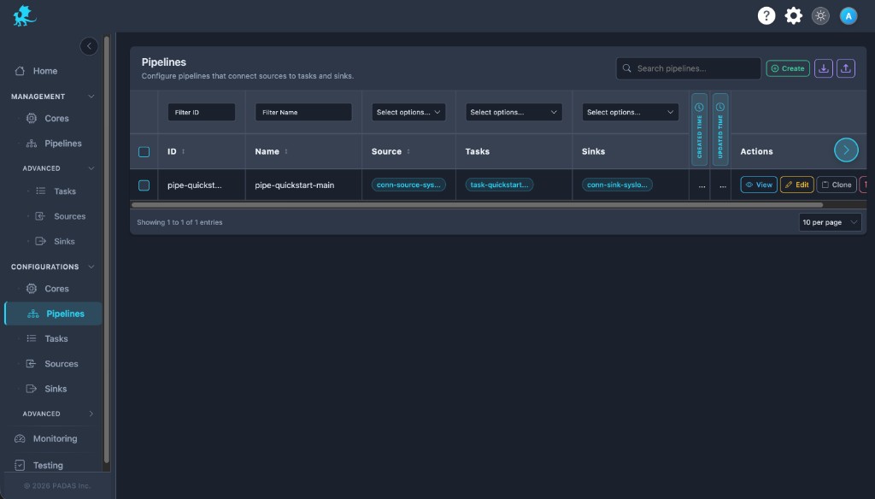Expand the Updated Time column
Screen dimensions: 875x499
(720, 130)
